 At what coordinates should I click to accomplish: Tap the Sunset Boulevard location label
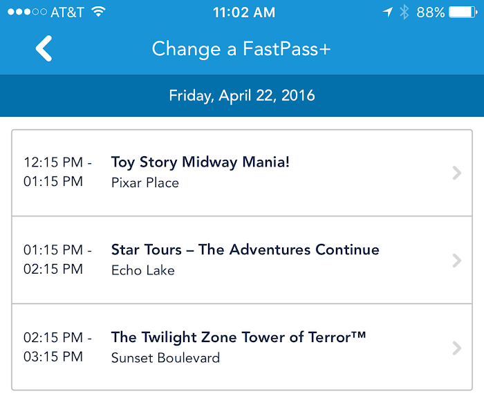click(165, 358)
